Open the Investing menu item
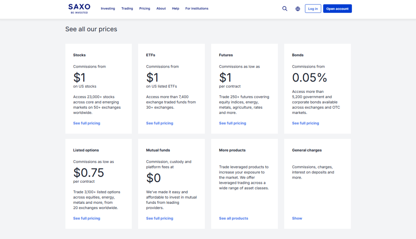This screenshot has width=416, height=239. [108, 9]
